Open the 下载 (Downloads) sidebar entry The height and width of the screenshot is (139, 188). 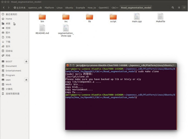coord(8,42)
